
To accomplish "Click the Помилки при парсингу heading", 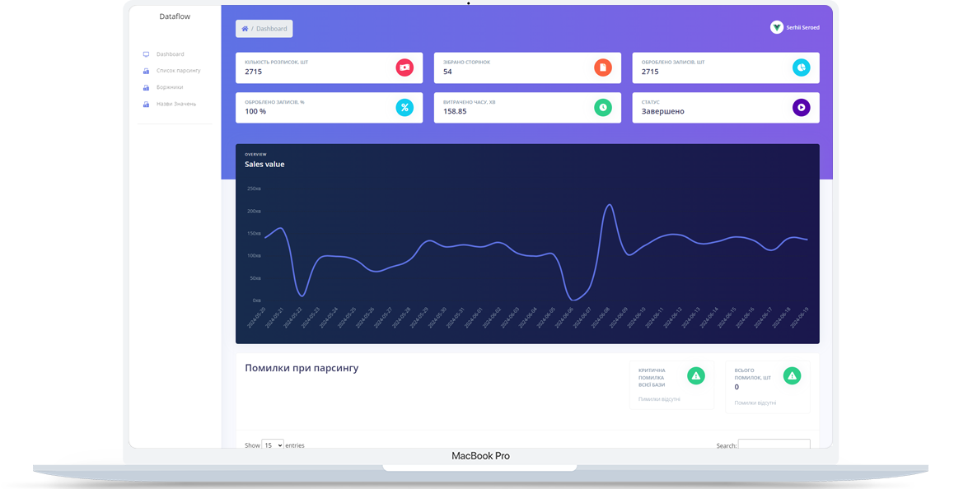I will pos(302,368).
